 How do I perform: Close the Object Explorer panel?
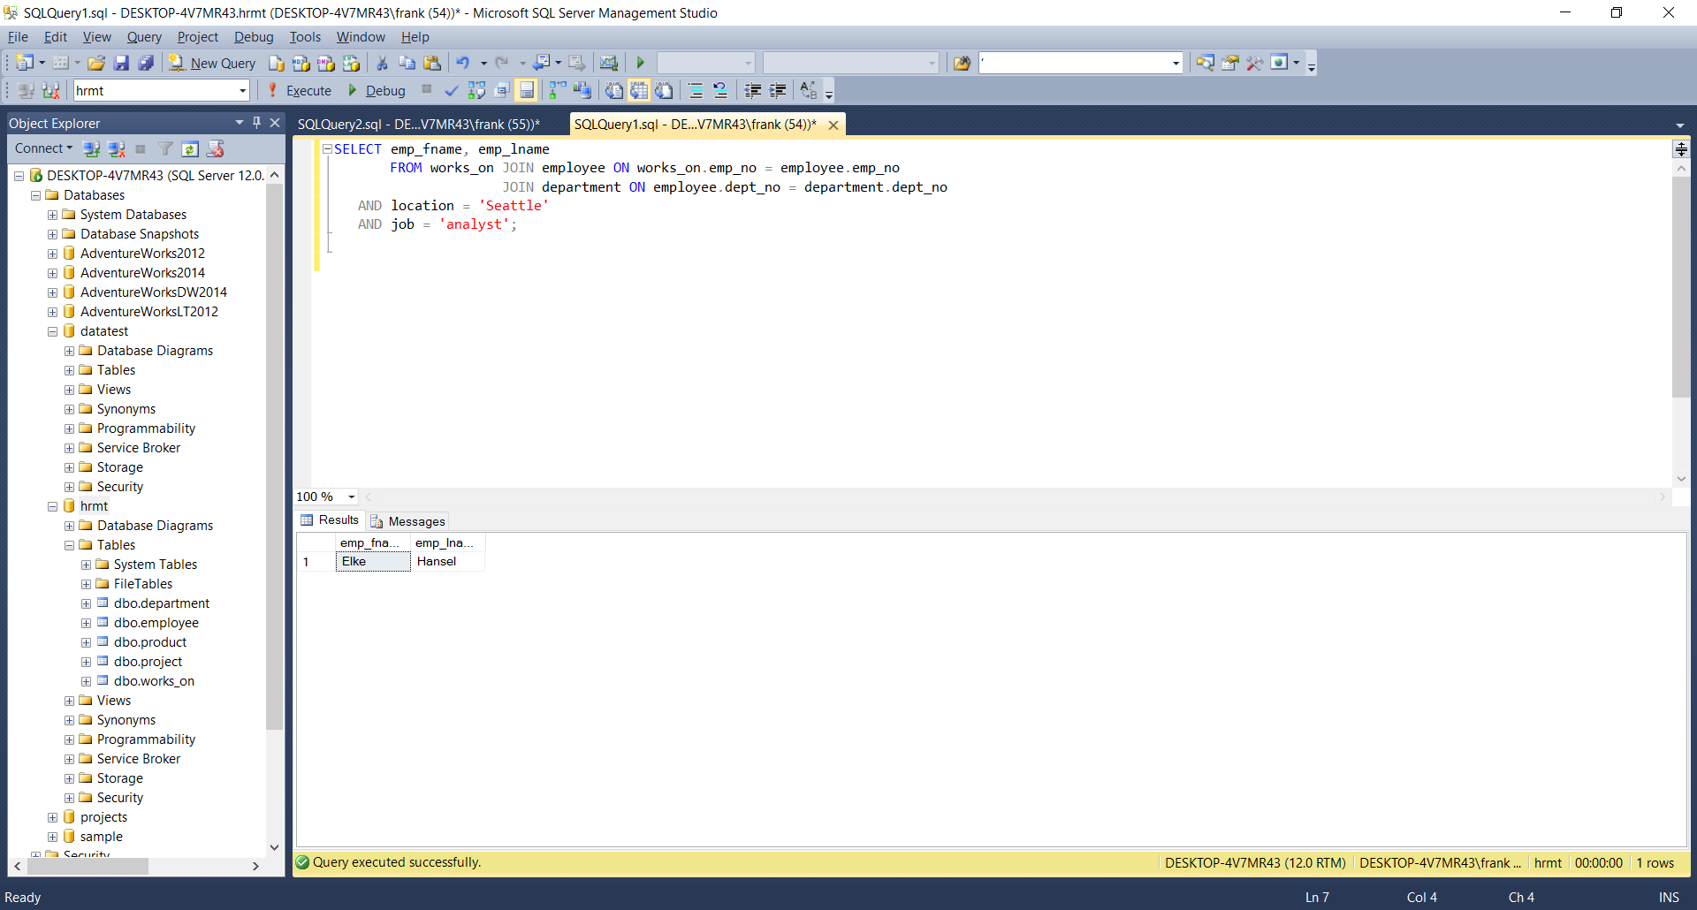pos(275,123)
